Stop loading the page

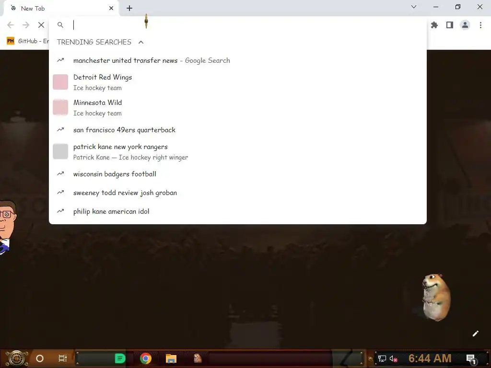(41, 25)
